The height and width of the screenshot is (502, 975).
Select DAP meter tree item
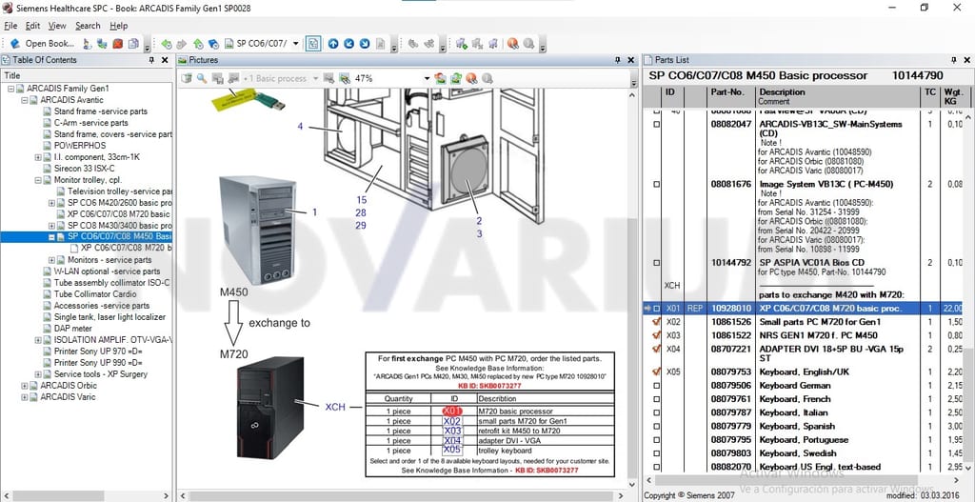tap(72, 328)
